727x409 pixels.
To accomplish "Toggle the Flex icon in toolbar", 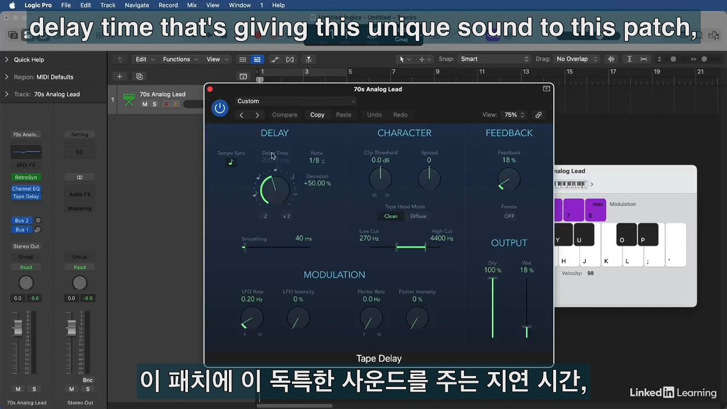I will [290, 59].
